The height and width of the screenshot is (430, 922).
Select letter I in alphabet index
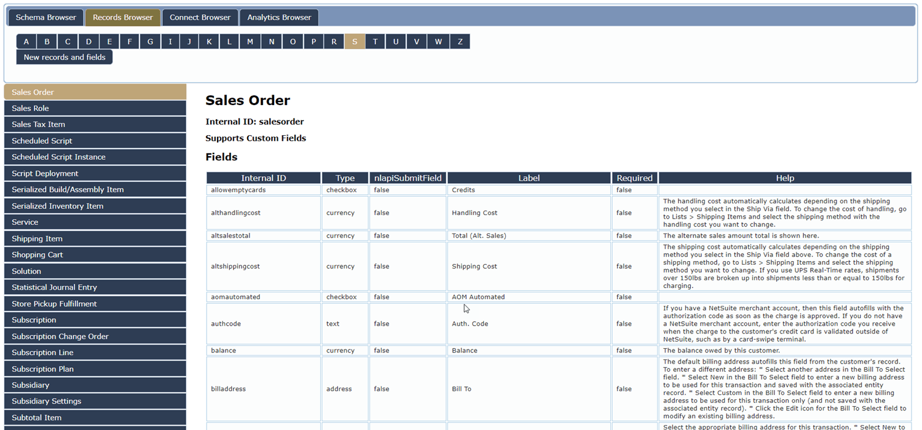(170, 42)
